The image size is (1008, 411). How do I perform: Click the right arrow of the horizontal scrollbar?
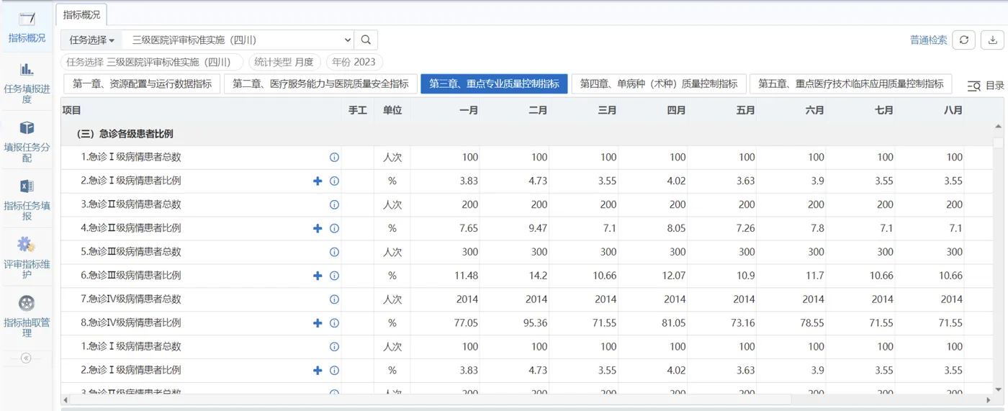(987, 399)
